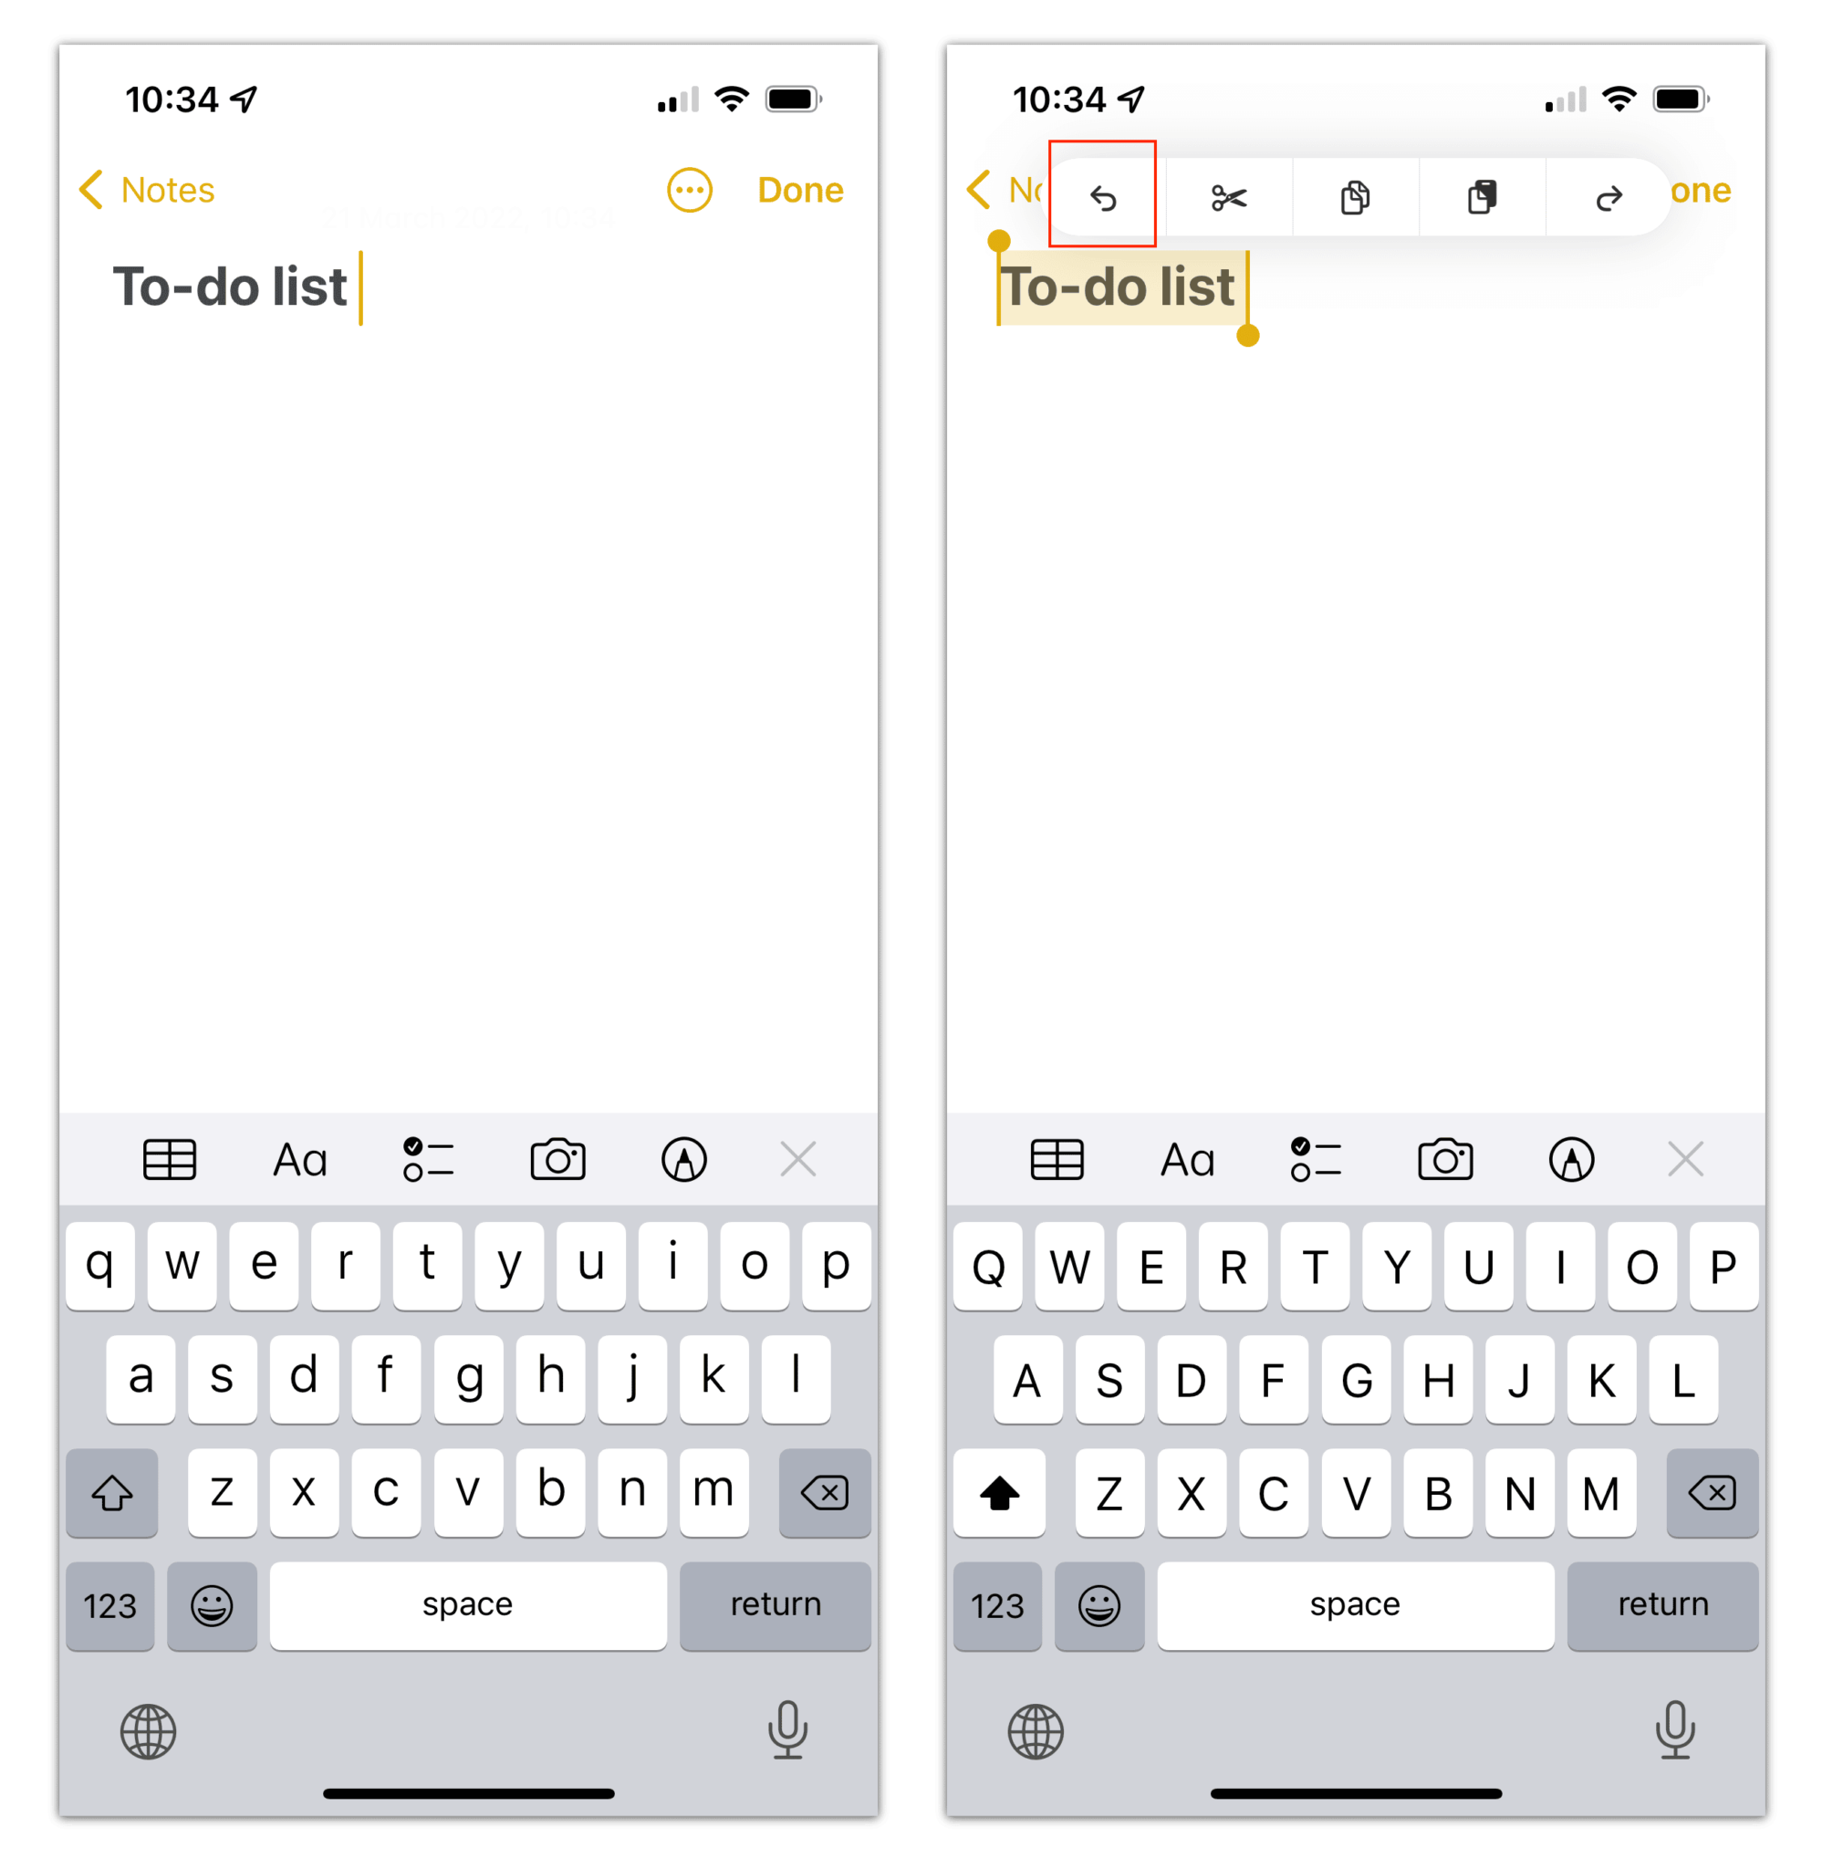Tap the cut (scissors) icon
Screen dimensions: 1843x1869
[1227, 193]
